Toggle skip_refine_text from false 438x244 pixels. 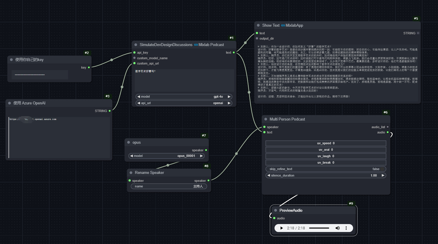point(325,169)
